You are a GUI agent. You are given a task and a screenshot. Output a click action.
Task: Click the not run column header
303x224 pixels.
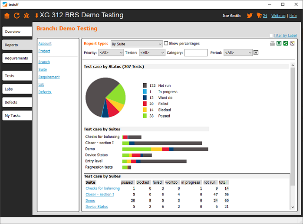pos(210,182)
